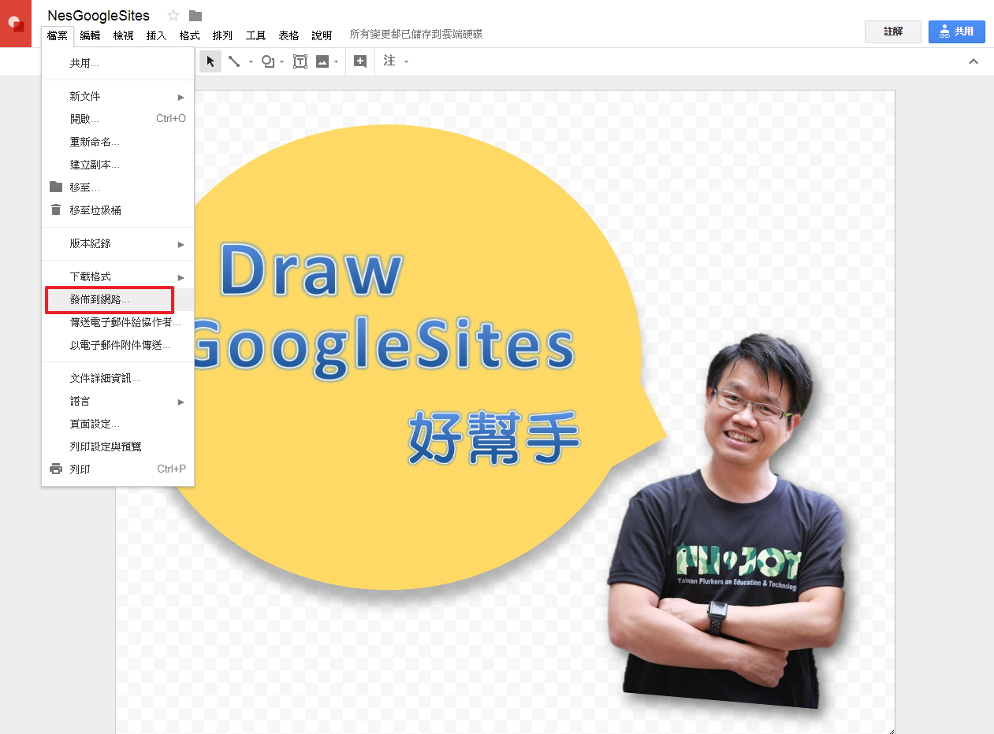Open the 插入 menu
Image resolution: width=994 pixels, height=734 pixels.
(x=157, y=35)
